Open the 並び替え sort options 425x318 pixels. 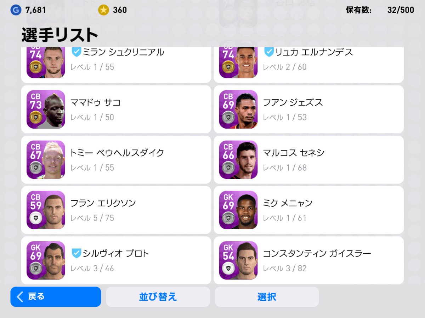[x=158, y=297]
